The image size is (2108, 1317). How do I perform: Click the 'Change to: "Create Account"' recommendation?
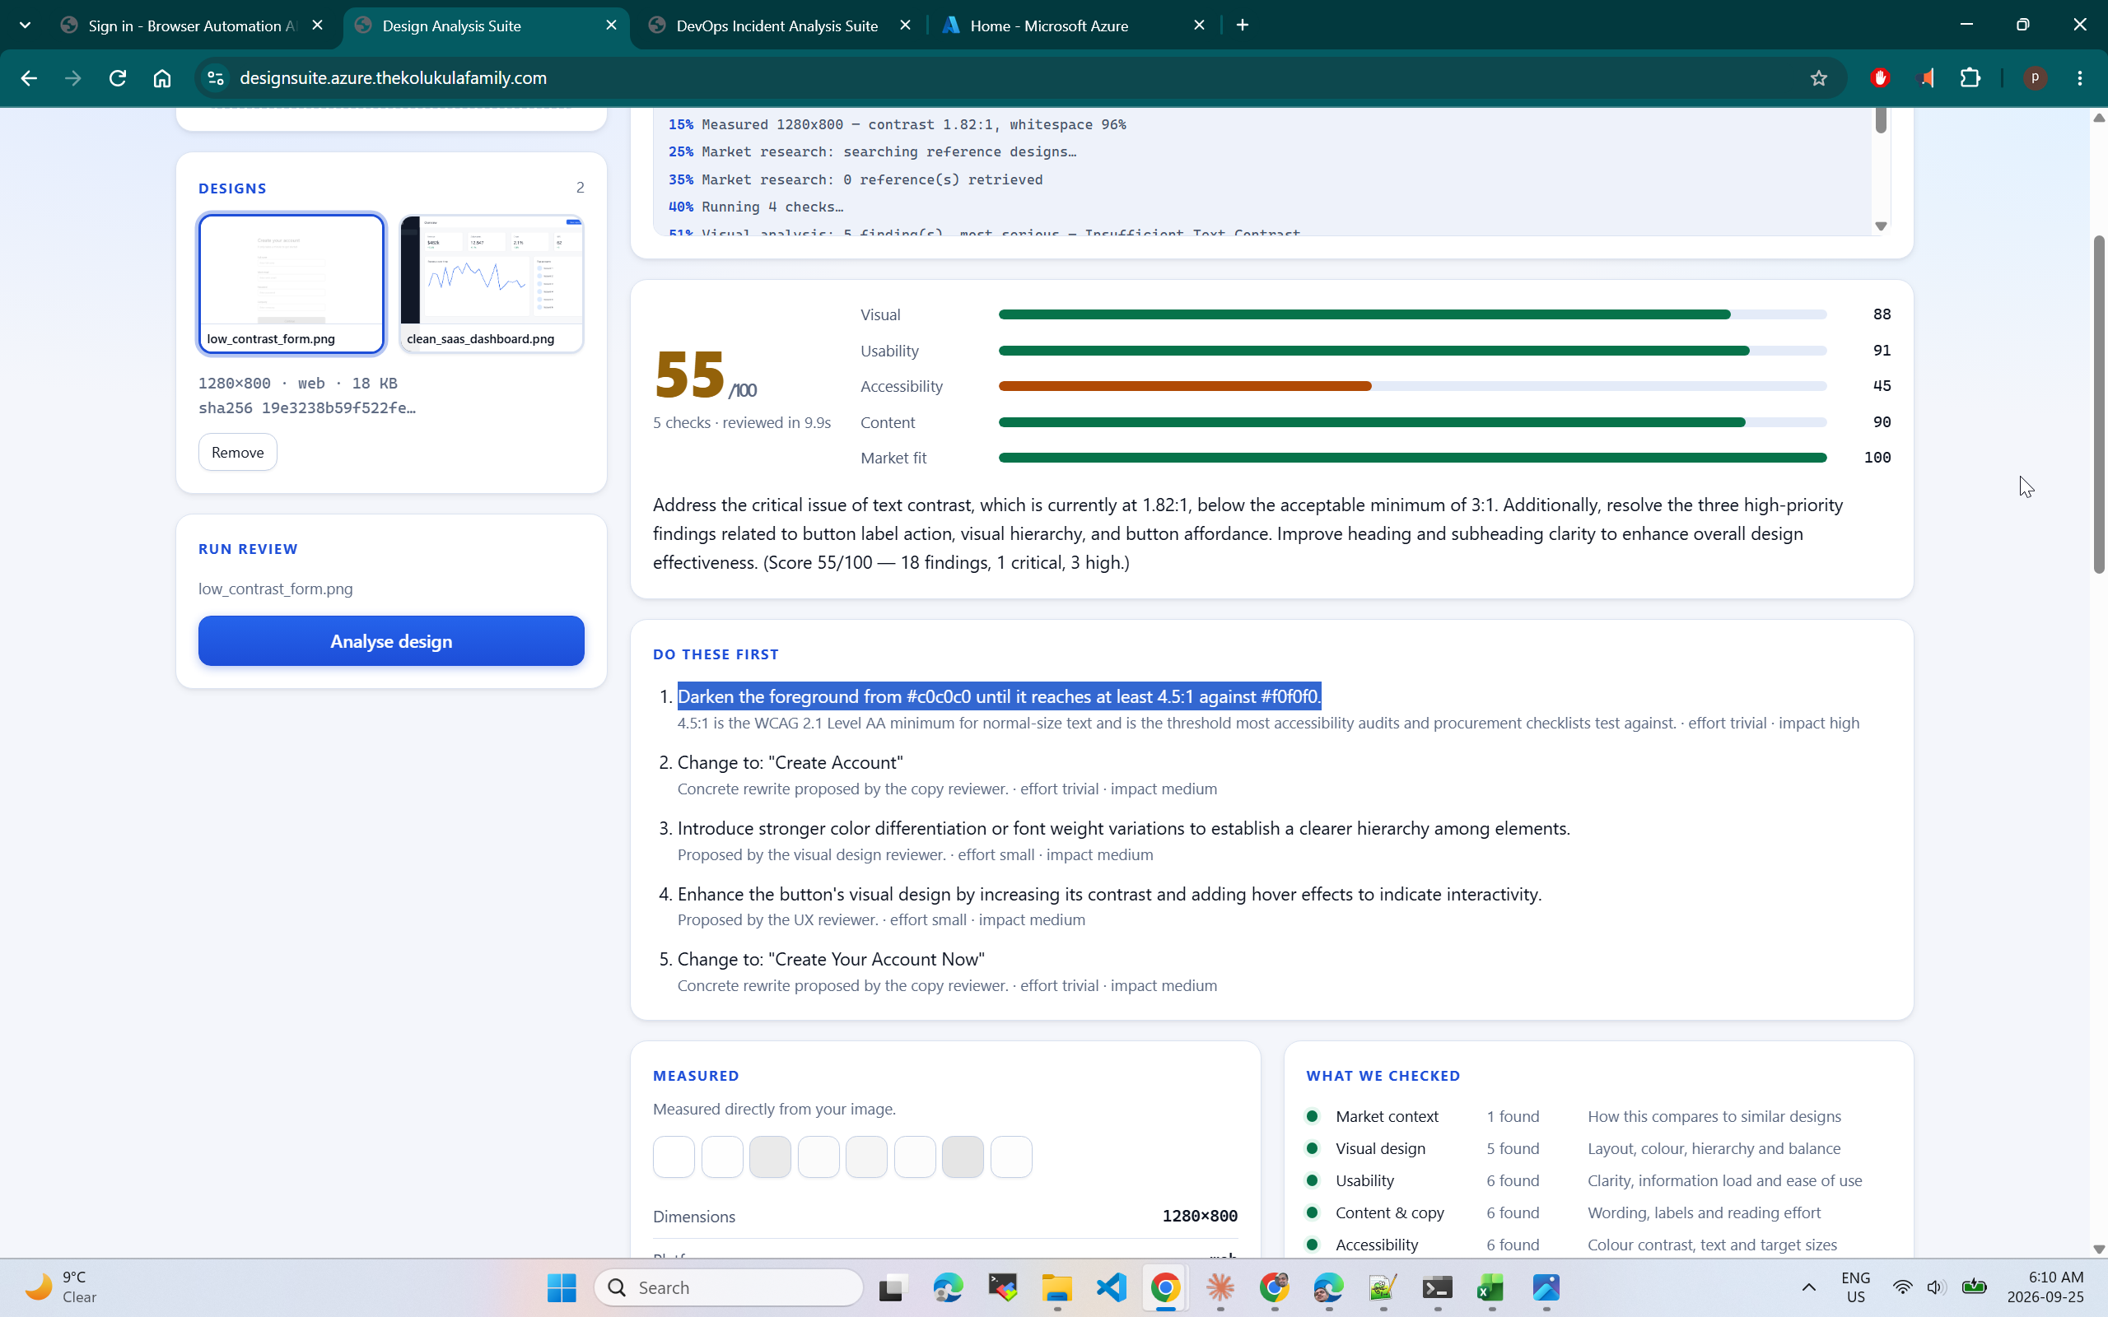pyautogui.click(x=790, y=762)
